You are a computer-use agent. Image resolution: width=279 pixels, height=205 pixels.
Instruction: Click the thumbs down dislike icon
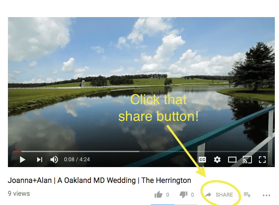tap(183, 195)
